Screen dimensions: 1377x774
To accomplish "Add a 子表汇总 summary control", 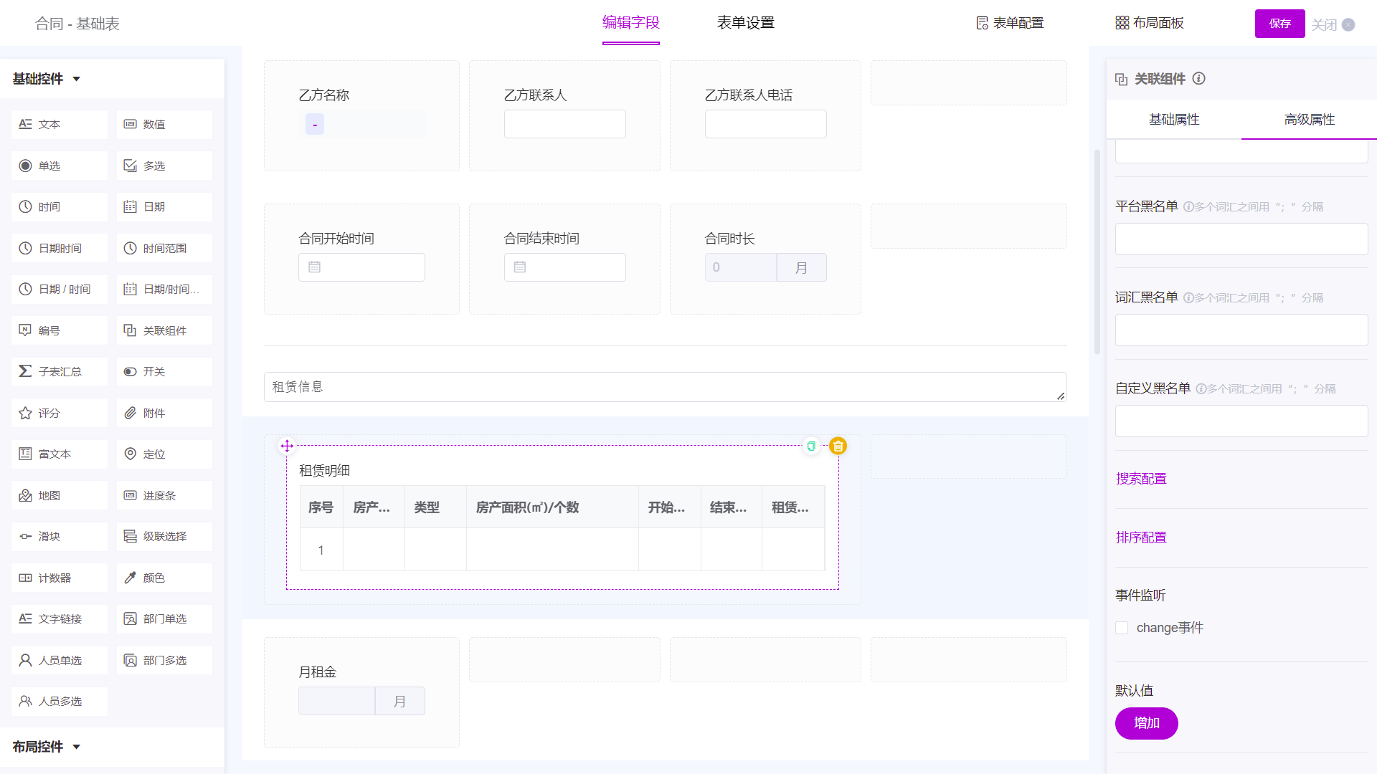I will [60, 372].
